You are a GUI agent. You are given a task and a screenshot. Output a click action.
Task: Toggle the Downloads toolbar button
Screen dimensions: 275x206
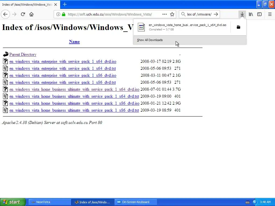(x=242, y=14)
